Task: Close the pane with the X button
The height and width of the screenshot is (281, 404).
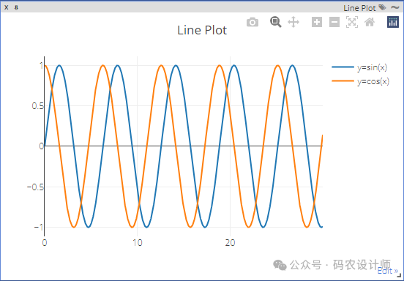Action: 7,7
